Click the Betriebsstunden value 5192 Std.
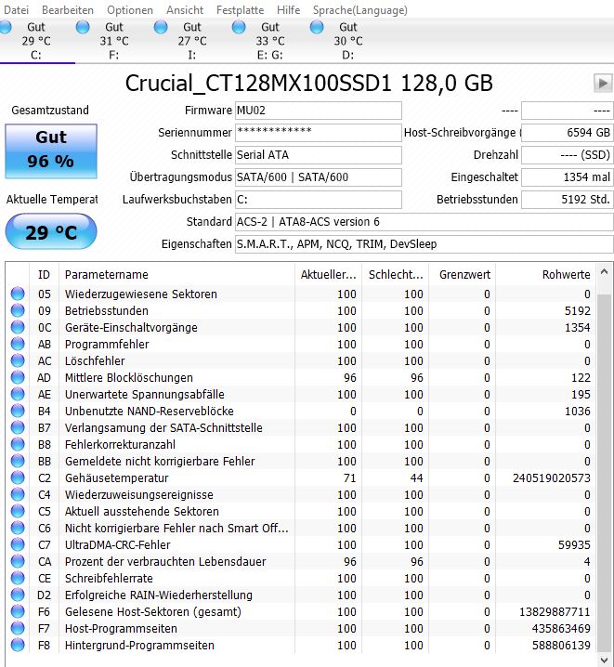Viewport: 614px width, 667px height. [x=568, y=200]
